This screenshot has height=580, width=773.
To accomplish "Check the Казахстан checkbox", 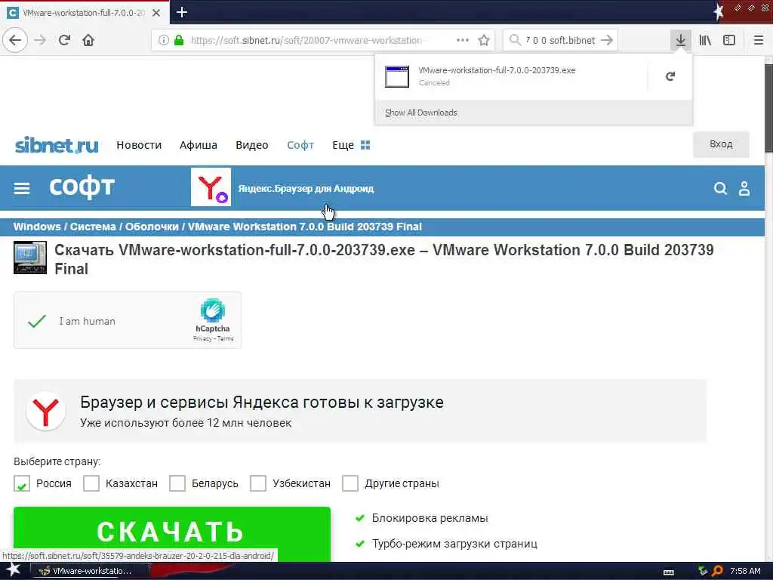I will tap(91, 483).
